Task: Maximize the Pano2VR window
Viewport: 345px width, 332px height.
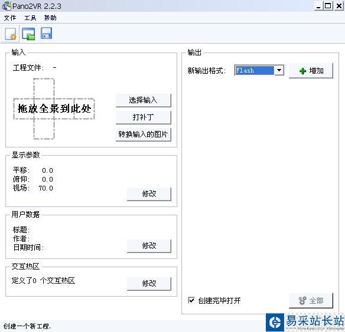Action: (x=328, y=6)
